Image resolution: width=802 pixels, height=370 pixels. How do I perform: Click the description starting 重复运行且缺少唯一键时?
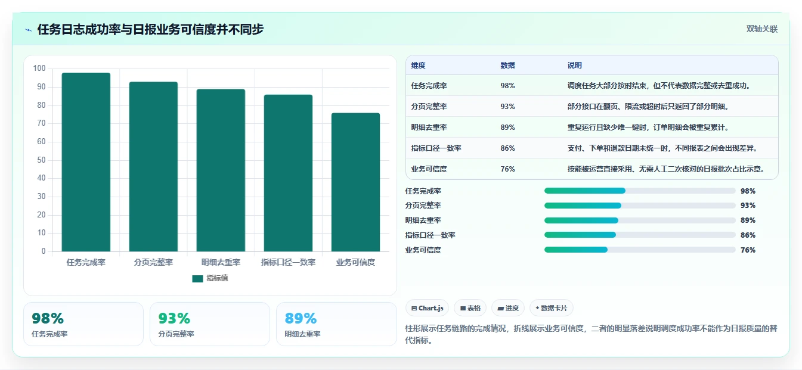(648, 128)
